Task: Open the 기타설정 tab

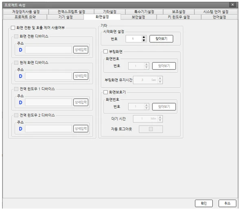Action: [110, 12]
